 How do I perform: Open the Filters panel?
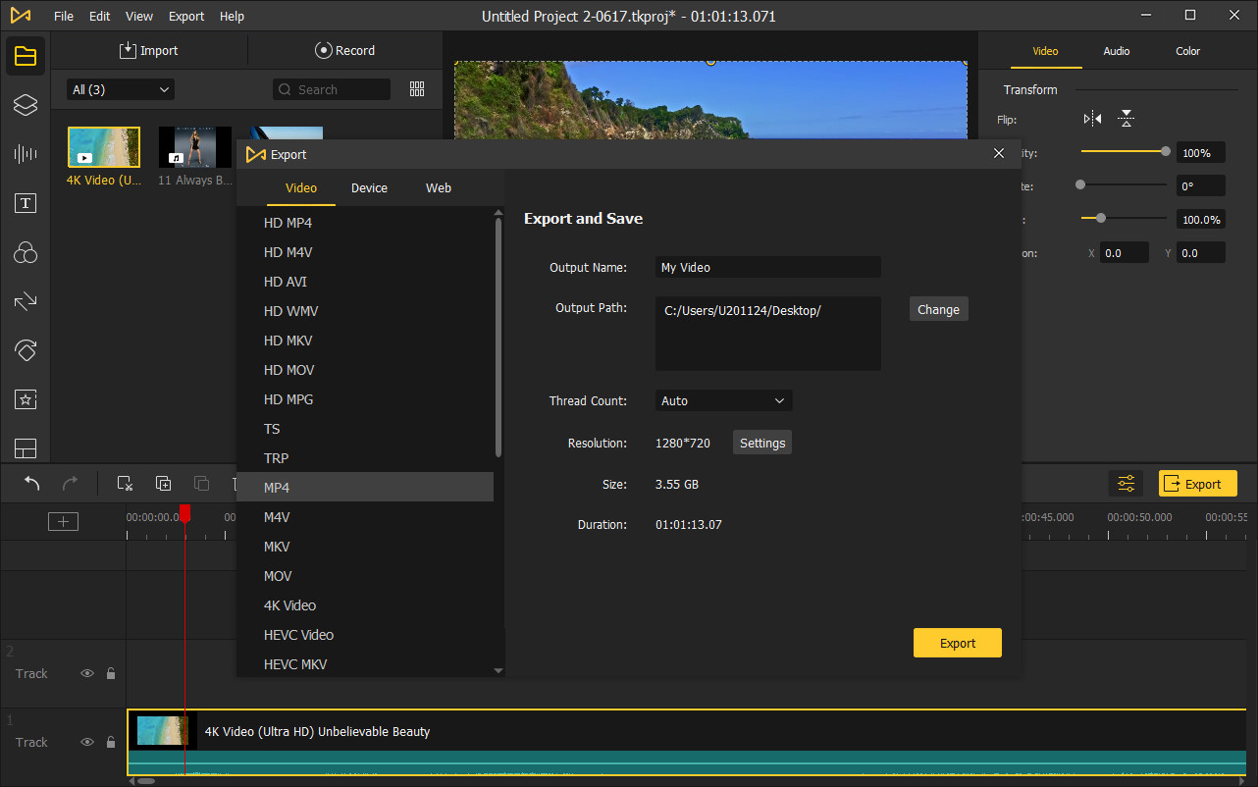click(x=25, y=252)
